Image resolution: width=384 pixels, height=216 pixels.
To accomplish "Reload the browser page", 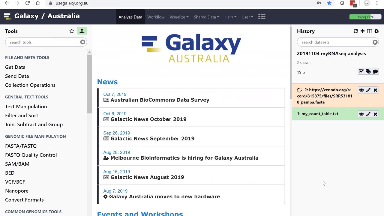I will 28,3.
